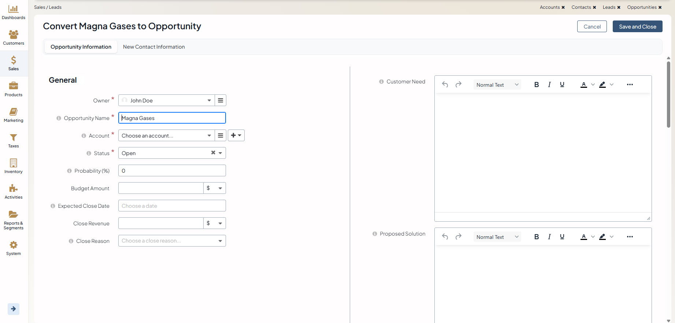Screen dimensions: 675x323
Task: Close the Opportunities pinned tab
Action: (x=660, y=7)
